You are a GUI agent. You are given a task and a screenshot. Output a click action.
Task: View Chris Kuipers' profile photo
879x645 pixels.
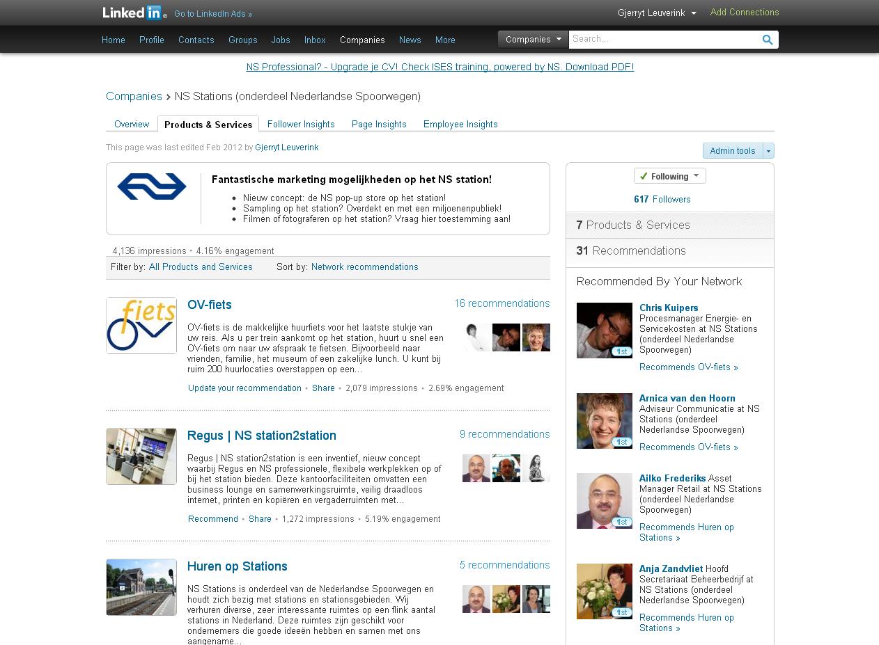[604, 331]
